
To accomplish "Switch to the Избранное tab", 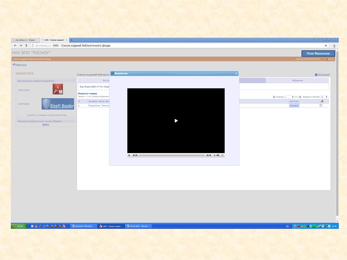I will pyautogui.click(x=298, y=81).
